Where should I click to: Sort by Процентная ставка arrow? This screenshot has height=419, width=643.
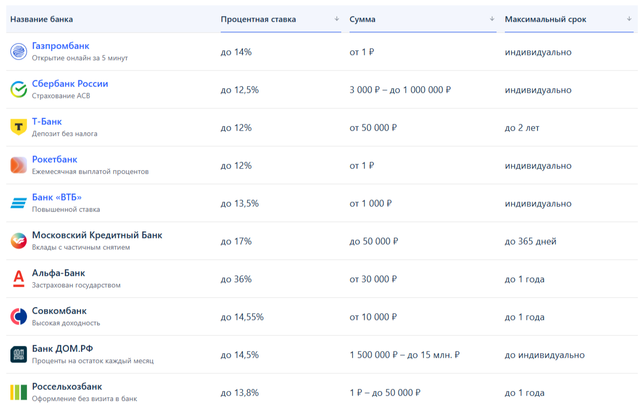tap(337, 19)
